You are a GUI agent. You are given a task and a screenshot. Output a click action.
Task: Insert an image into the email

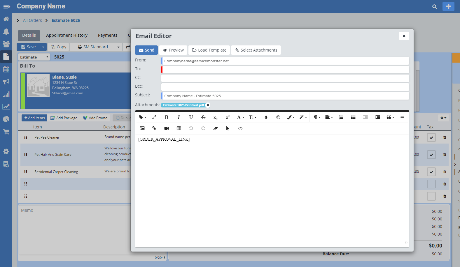(x=142, y=128)
